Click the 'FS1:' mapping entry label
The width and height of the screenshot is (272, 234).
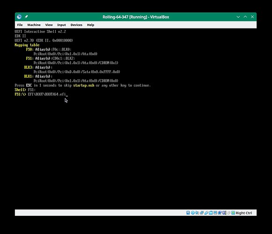(x=29, y=58)
